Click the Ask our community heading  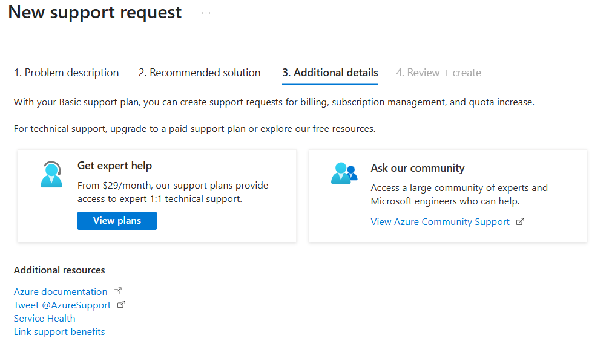click(x=418, y=168)
